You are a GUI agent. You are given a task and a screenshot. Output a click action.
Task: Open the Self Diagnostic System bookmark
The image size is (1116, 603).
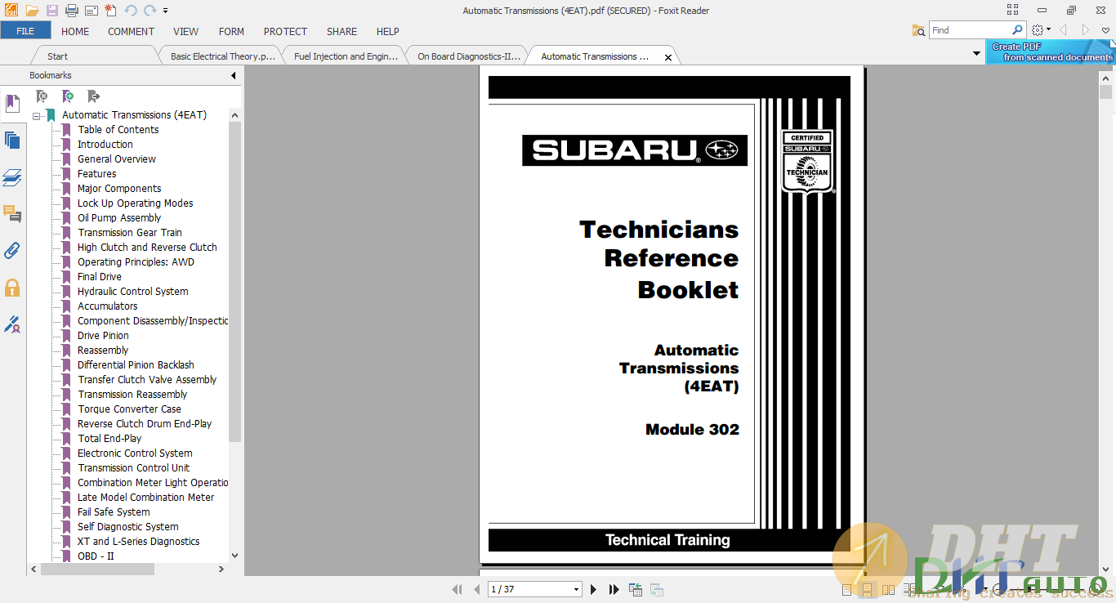coord(127,527)
